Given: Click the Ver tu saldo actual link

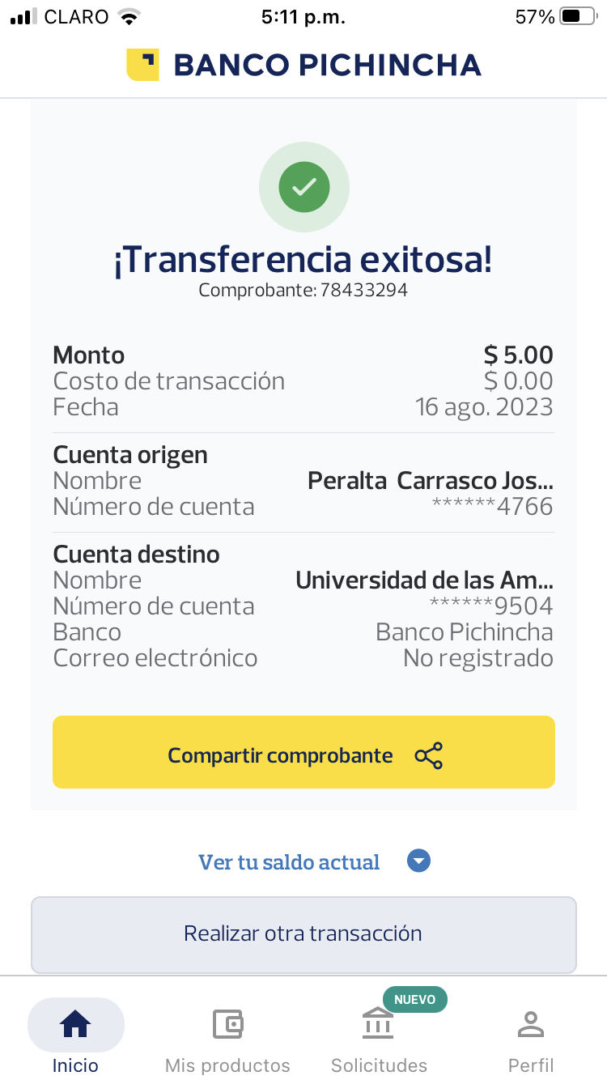Looking at the screenshot, I should [x=289, y=862].
